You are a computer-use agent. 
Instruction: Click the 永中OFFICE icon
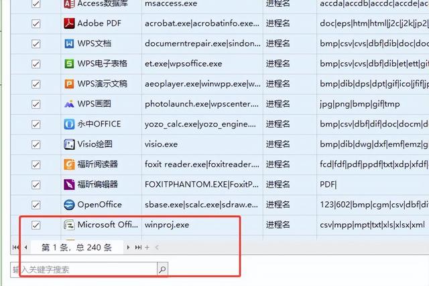click(x=69, y=124)
